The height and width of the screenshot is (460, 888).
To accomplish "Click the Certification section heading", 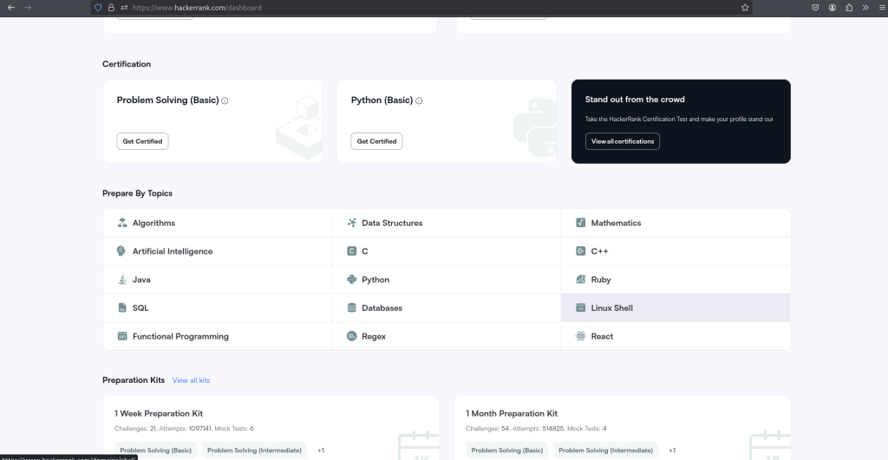I will (127, 64).
